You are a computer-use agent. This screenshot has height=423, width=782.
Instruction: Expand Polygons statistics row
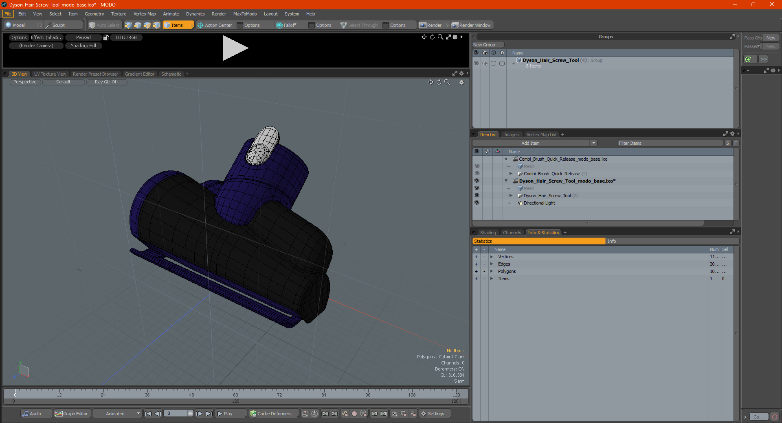[492, 271]
